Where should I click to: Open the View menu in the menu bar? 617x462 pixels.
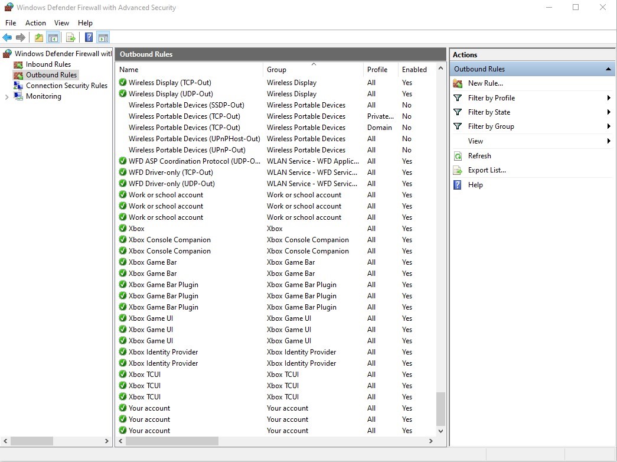(x=61, y=23)
